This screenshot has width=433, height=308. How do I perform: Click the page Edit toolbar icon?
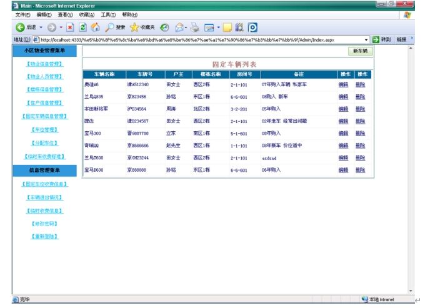coord(209,27)
